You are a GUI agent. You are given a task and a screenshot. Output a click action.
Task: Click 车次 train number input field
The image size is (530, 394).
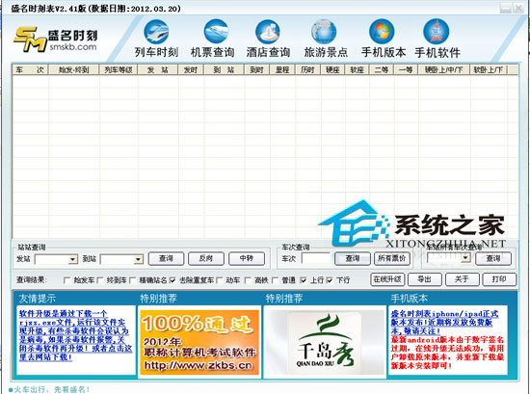(x=316, y=258)
